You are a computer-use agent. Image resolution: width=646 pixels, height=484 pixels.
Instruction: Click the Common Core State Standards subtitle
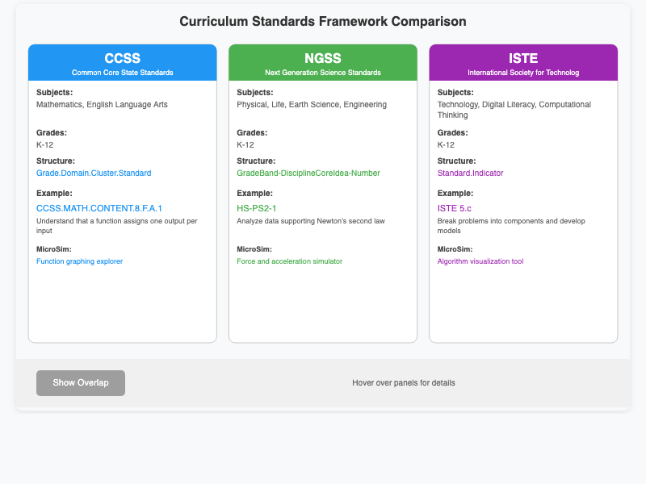[122, 71]
